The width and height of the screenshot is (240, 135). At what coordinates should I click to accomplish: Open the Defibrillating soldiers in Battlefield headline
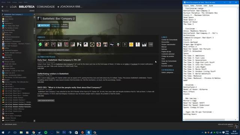point(53,74)
